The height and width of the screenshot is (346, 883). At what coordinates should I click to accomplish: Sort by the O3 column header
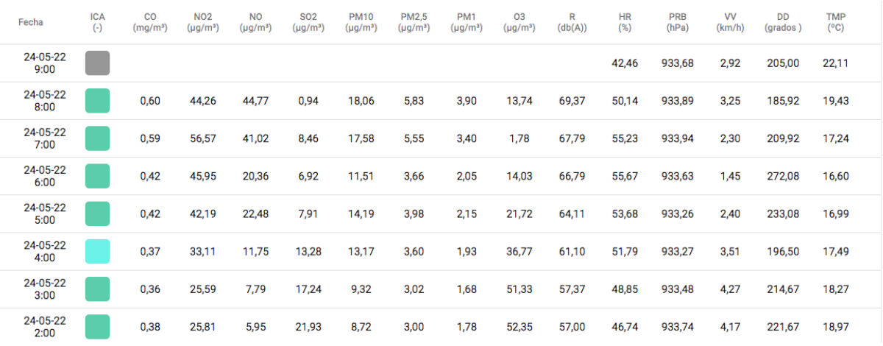521,22
